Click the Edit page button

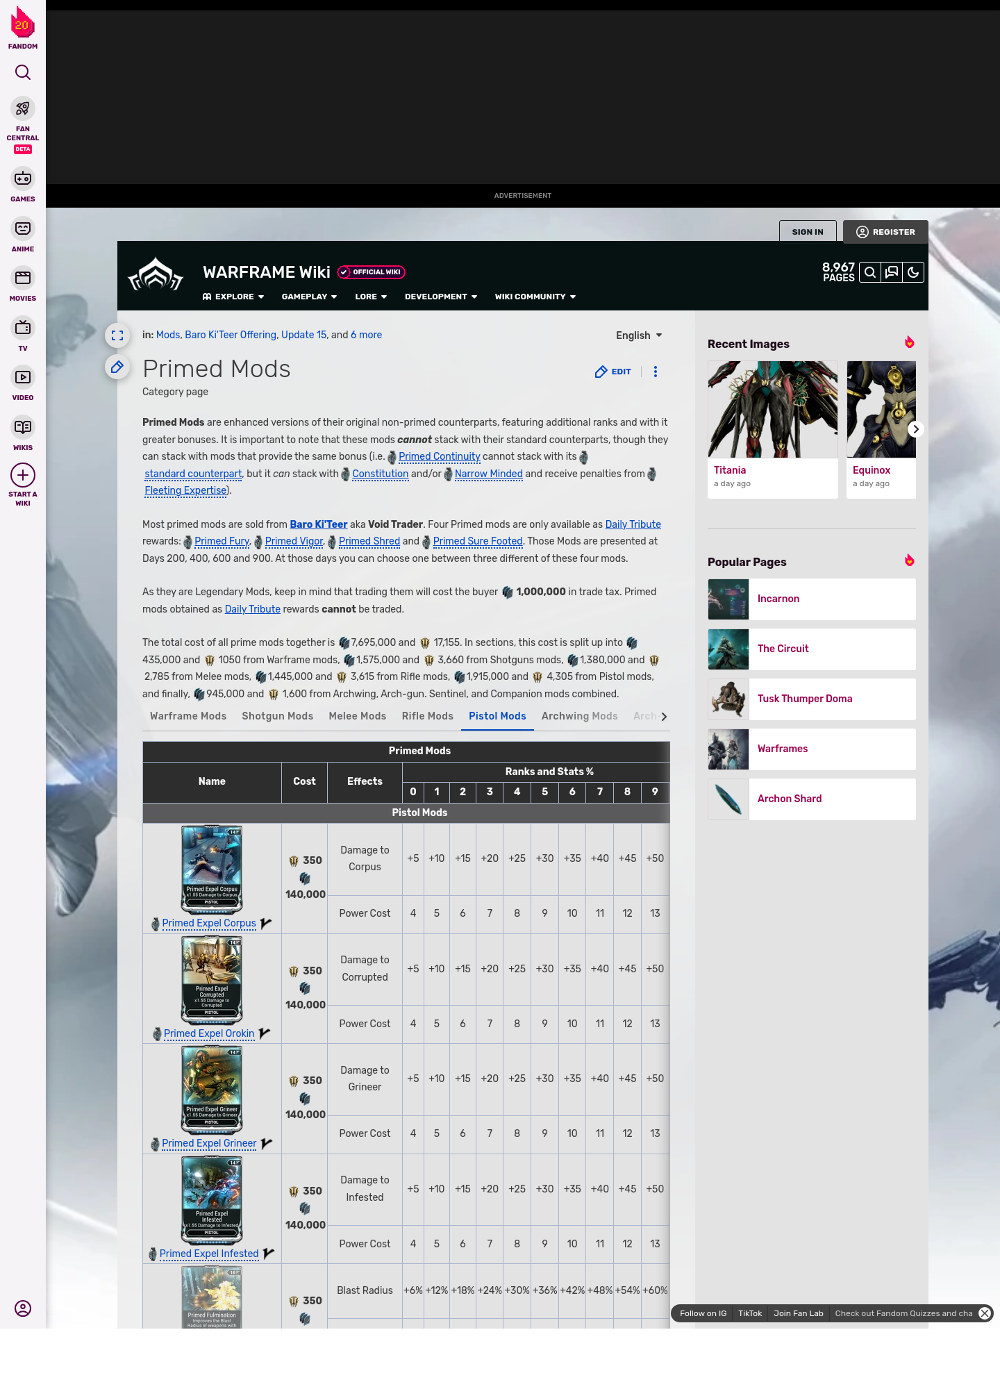613,372
